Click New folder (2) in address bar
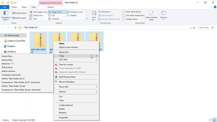Image resolution: width=217 pixels, height=122 pixels. click(x=31, y=27)
